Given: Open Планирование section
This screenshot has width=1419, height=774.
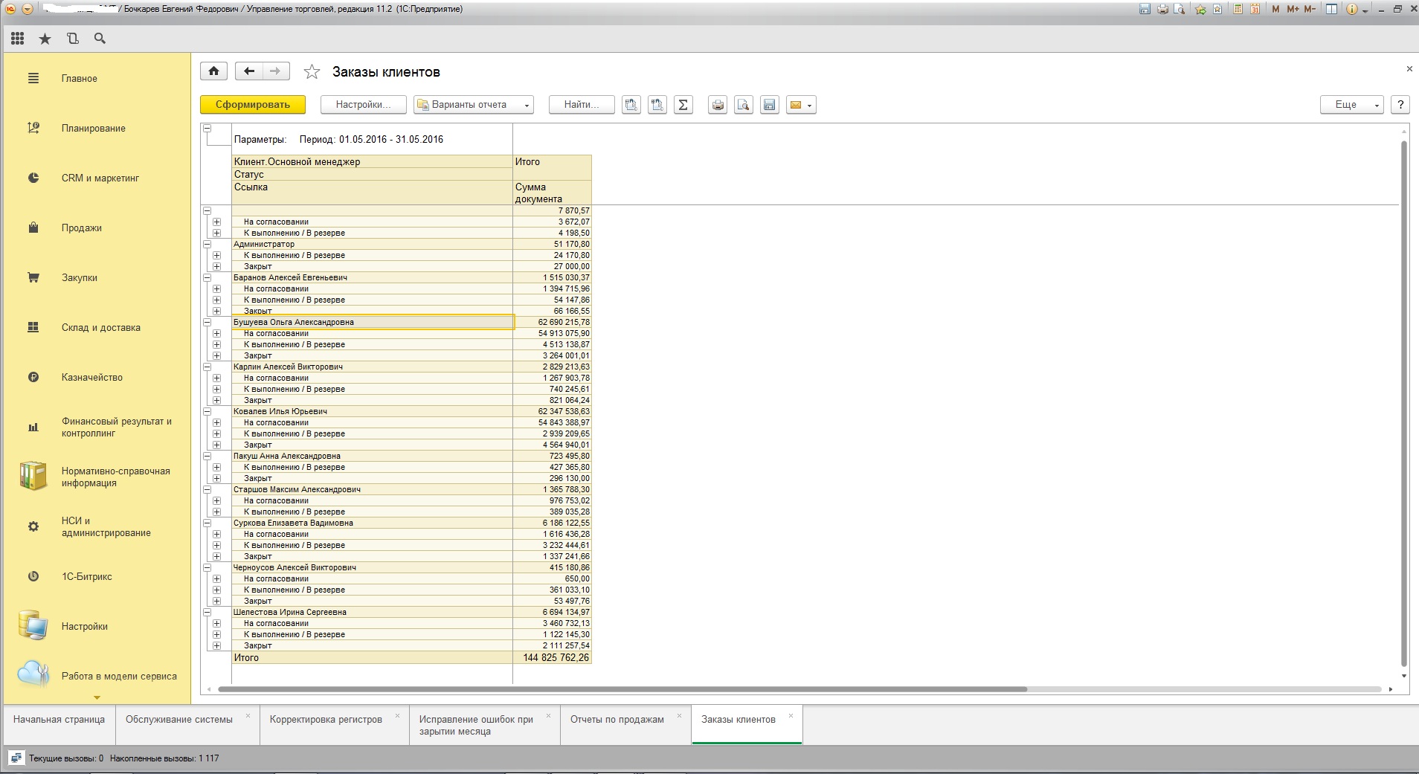Looking at the screenshot, I should pos(94,128).
